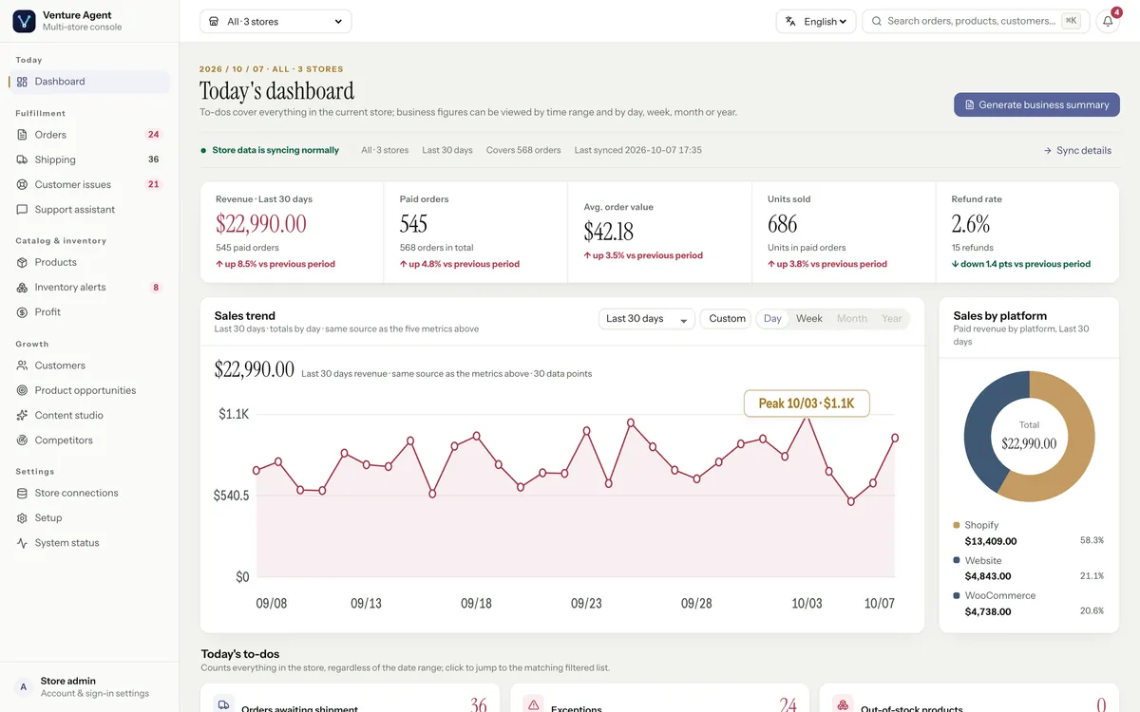Go to Shipping in the sidebar
Screen dimensions: 1140x712
click(x=89, y=159)
